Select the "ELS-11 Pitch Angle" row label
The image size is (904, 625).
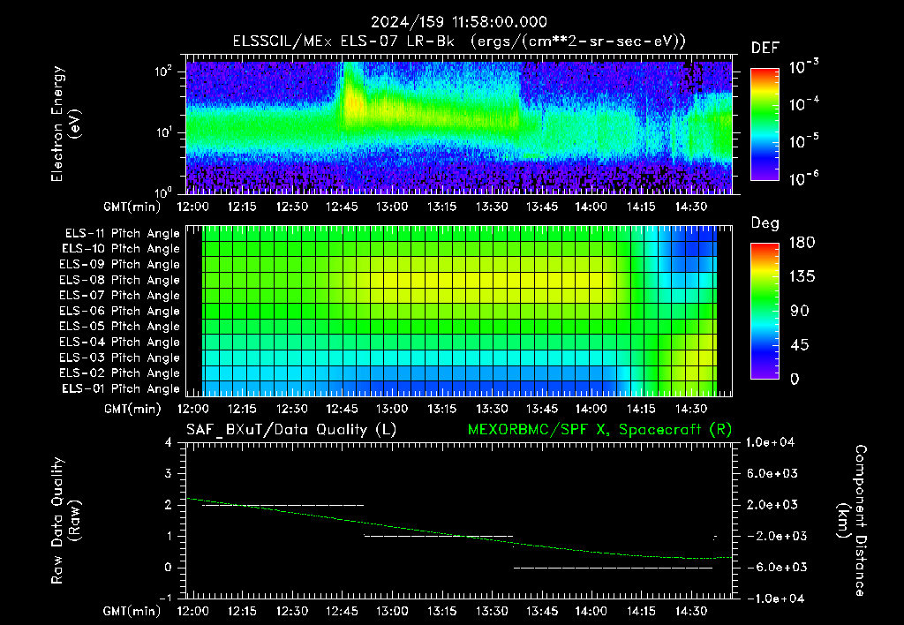pyautogui.click(x=122, y=234)
